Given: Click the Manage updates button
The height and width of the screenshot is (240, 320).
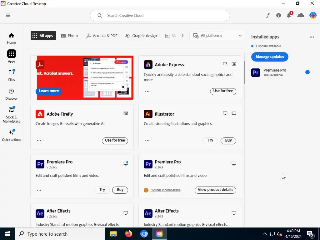Looking at the screenshot, I should tap(270, 57).
